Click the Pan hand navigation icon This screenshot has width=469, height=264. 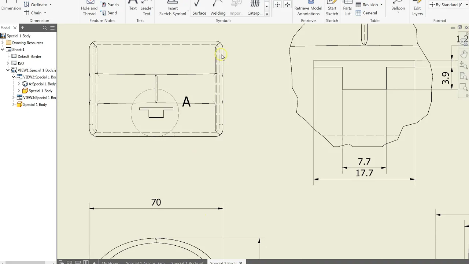(x=464, y=54)
